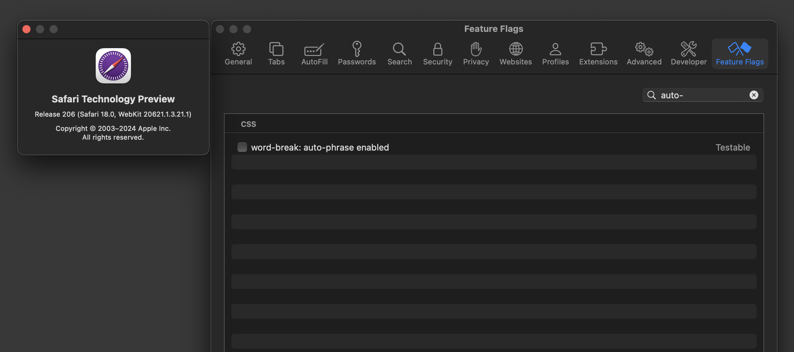Click the magnifying glass in search field
This screenshot has height=352, width=794.
tap(651, 95)
